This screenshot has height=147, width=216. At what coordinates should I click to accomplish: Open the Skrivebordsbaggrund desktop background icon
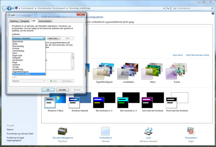(63, 131)
